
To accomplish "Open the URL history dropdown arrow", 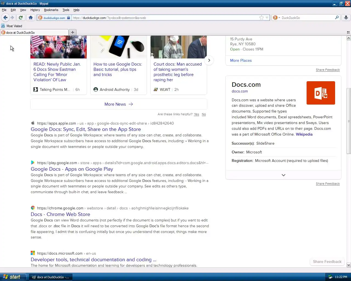I will (267, 18).
